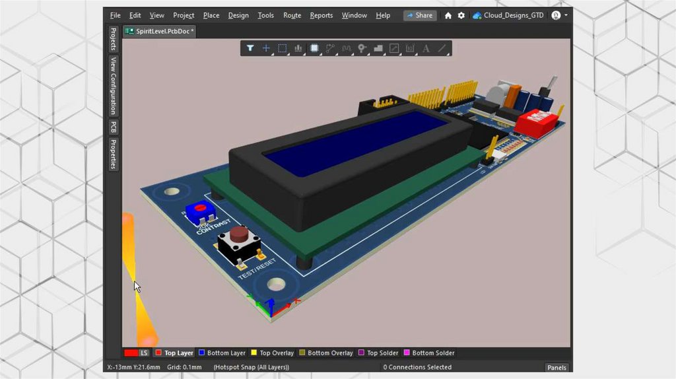676x379 pixels.
Task: Expand the user account dropdown
Action: 558,15
